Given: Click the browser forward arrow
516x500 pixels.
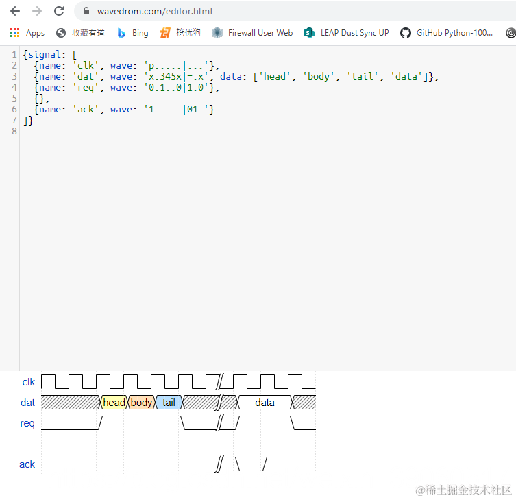Looking at the screenshot, I should (x=37, y=11).
